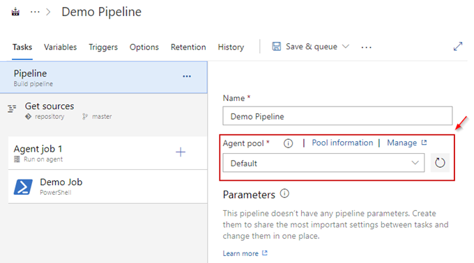
Task: Select Agent job 1
Action: (x=107, y=153)
